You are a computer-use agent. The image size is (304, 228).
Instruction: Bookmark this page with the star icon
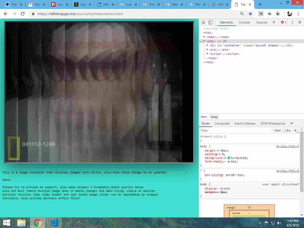pyautogui.click(x=250, y=14)
